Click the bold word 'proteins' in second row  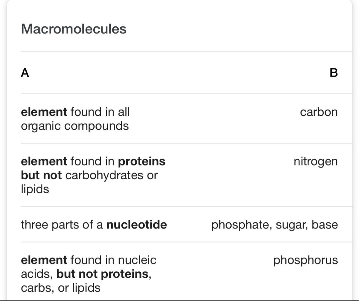[x=142, y=162]
